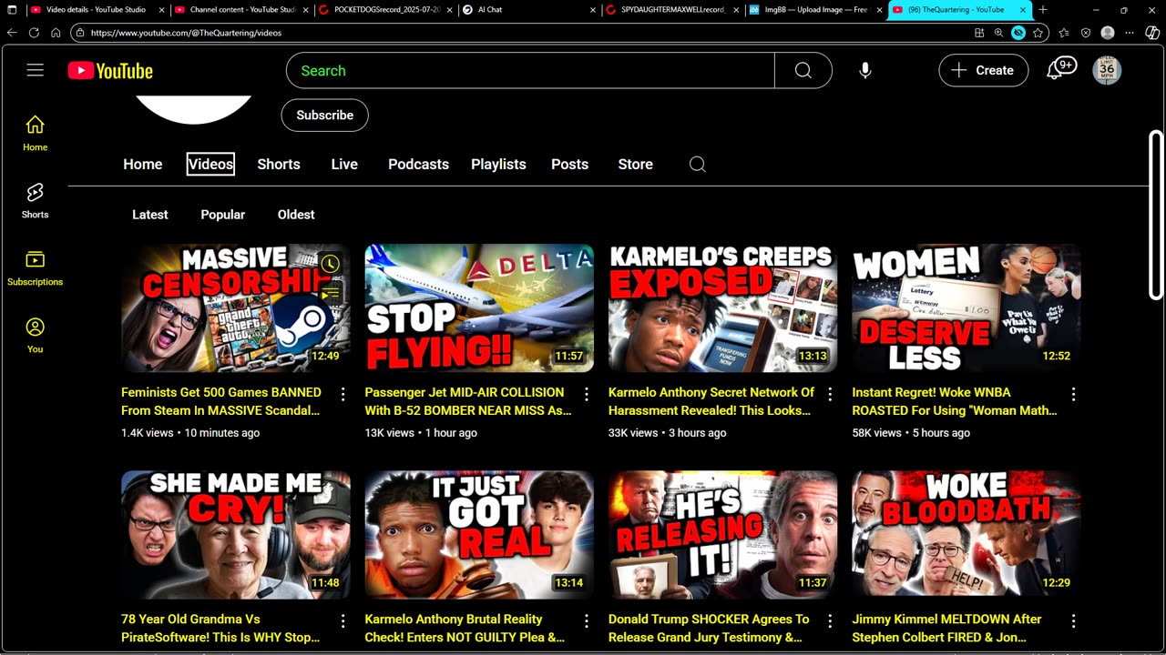Open a new browser tab

pyautogui.click(x=1043, y=10)
